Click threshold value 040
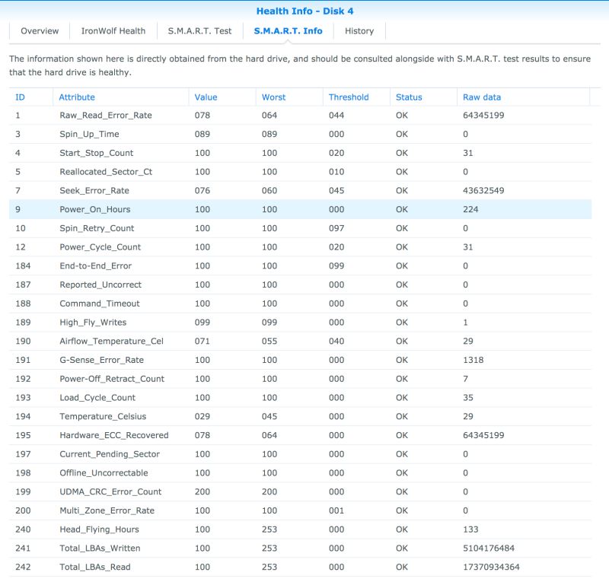609x585 pixels. tap(336, 342)
